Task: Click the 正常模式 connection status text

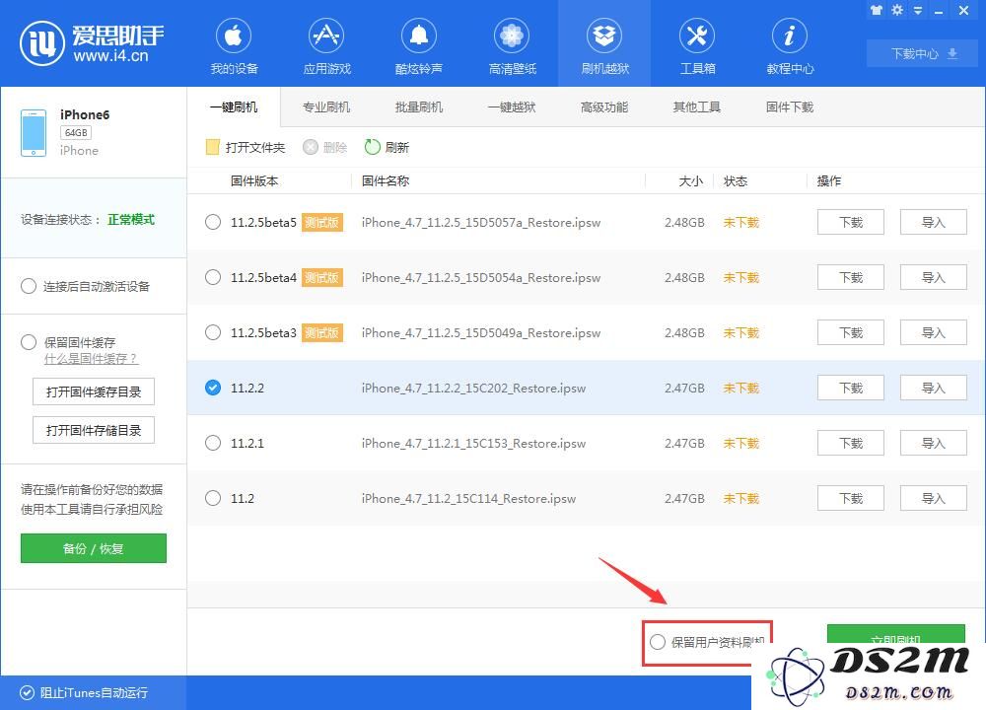Action: coord(131,220)
